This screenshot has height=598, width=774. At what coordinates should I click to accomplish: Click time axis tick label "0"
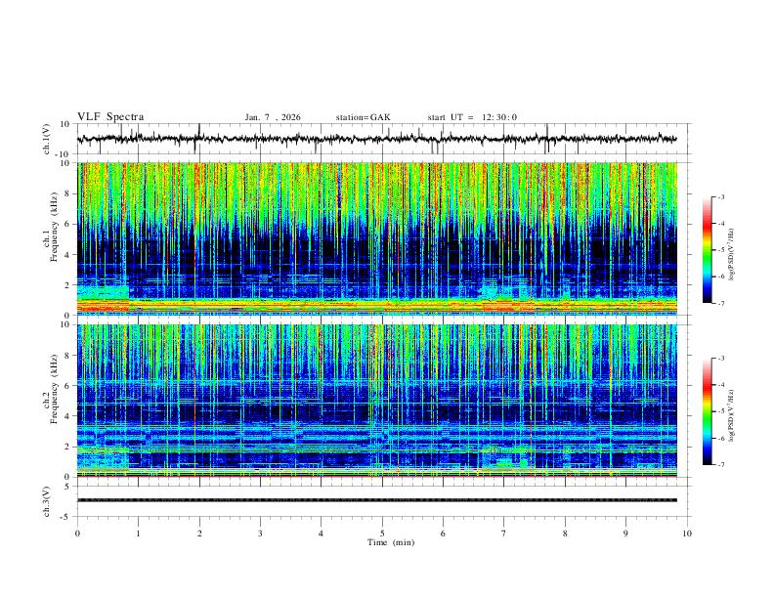point(77,534)
